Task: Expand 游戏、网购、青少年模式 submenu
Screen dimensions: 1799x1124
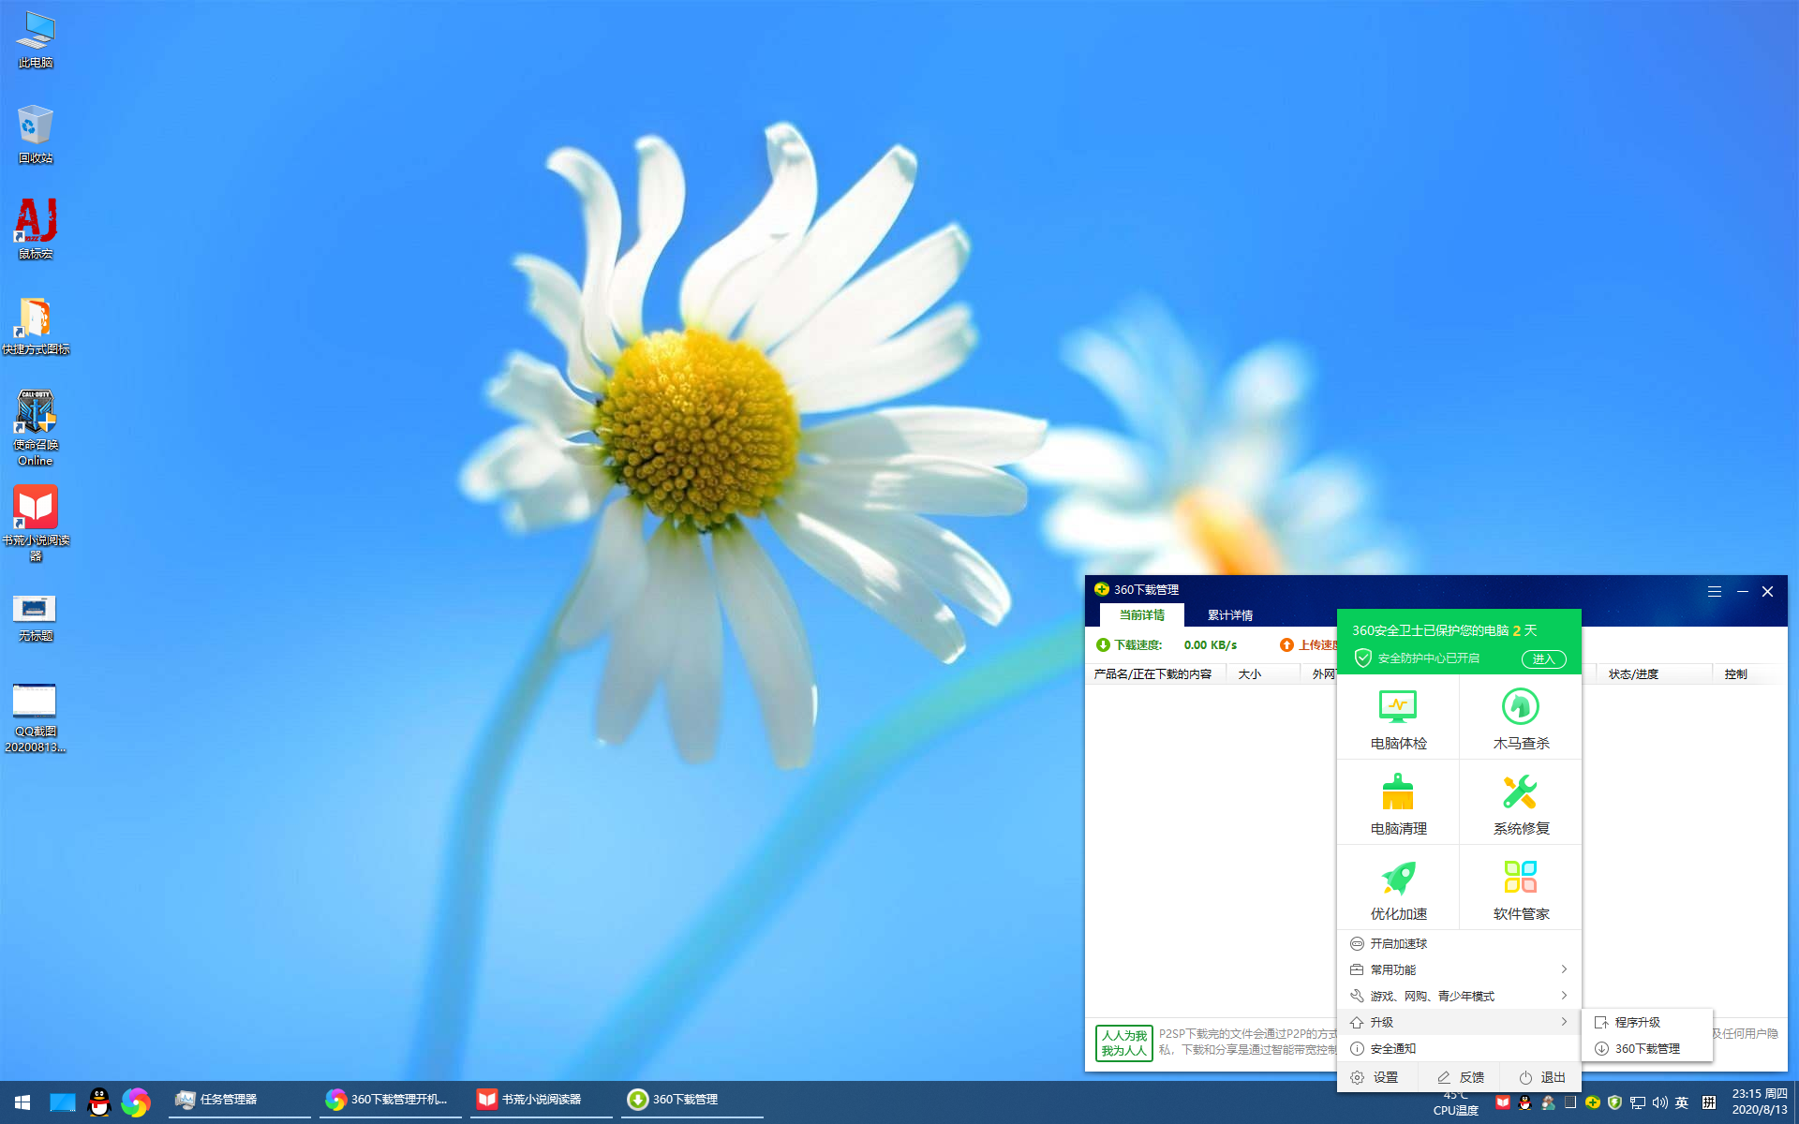Action: pyautogui.click(x=1459, y=996)
